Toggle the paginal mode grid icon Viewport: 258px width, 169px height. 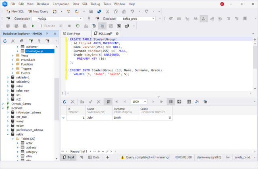(x=108, y=102)
